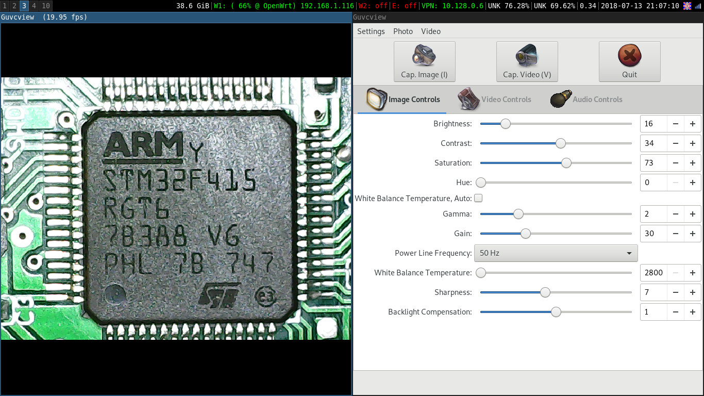Click the UK flag keyboard layout icon
704x396 pixels.
[x=687, y=6]
